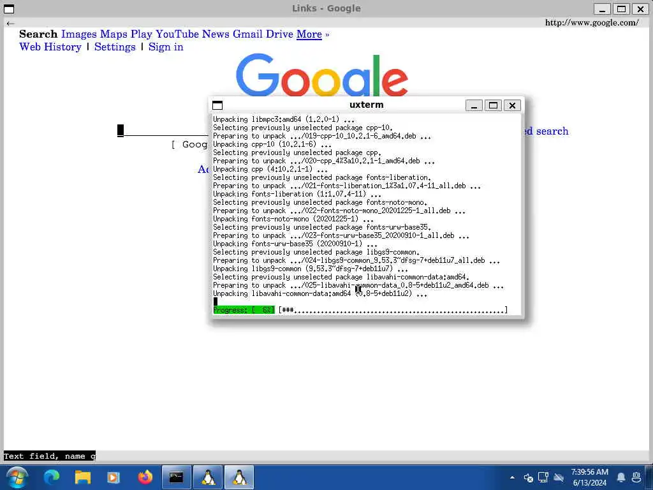Click the 'Text field, name q' status text
The height and width of the screenshot is (490, 653).
coord(50,456)
